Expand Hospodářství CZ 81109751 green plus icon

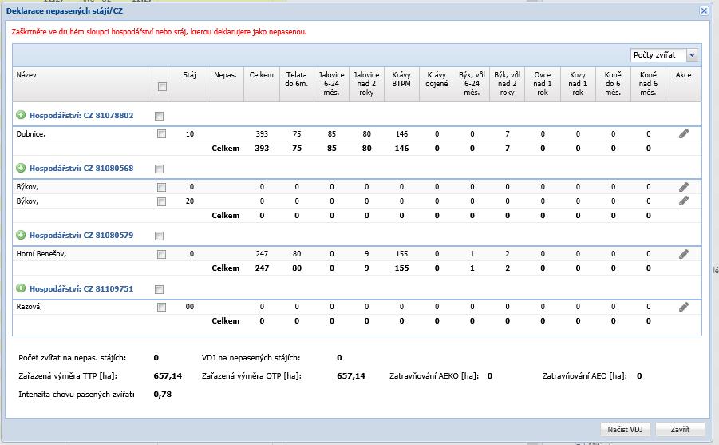point(21,288)
